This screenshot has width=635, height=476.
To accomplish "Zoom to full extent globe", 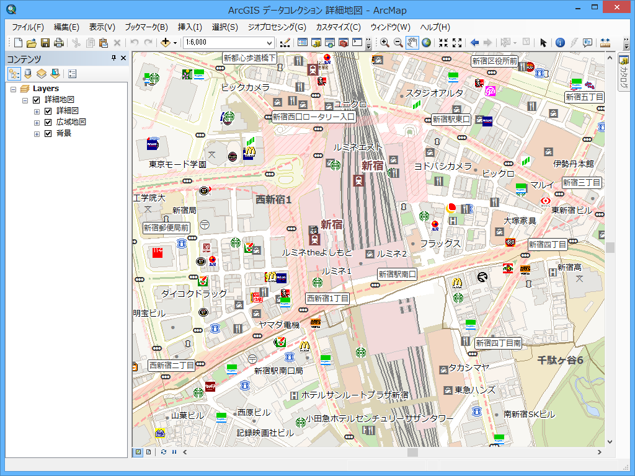I will tap(426, 43).
